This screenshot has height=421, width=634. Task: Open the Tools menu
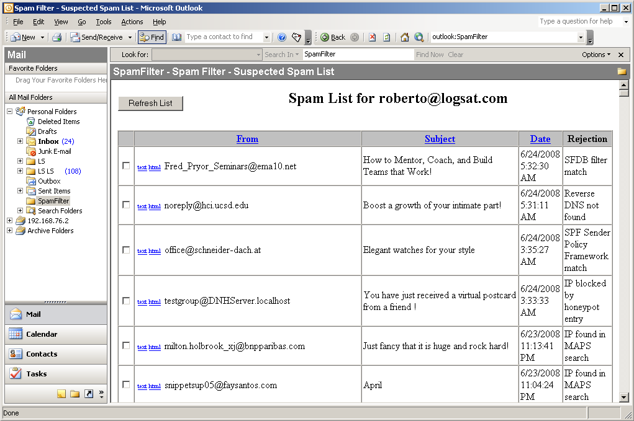click(104, 22)
